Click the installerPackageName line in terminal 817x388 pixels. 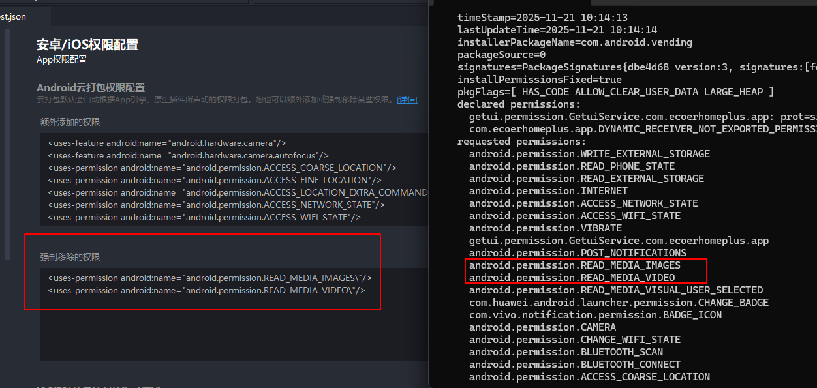tap(574, 42)
